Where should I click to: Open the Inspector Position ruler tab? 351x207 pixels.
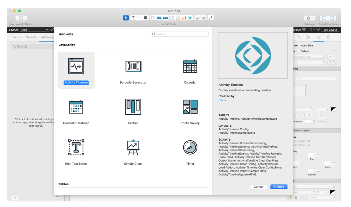tap(298, 37)
